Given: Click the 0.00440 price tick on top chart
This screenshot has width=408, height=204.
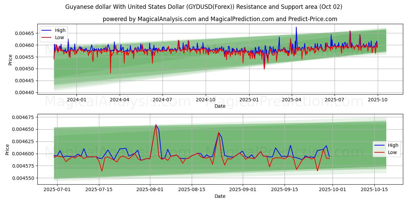Looking at the screenshot, I should click(24, 92).
